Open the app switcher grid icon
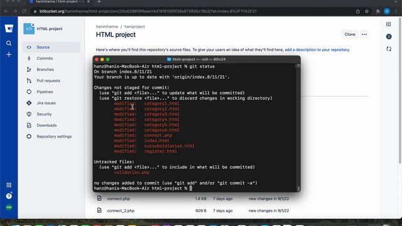Viewport: 402px width, 226px height. tap(9, 185)
